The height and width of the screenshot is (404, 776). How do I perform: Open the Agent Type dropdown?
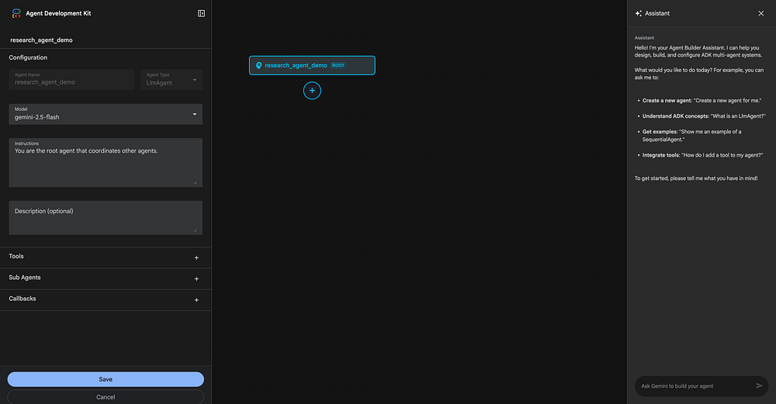[171, 80]
